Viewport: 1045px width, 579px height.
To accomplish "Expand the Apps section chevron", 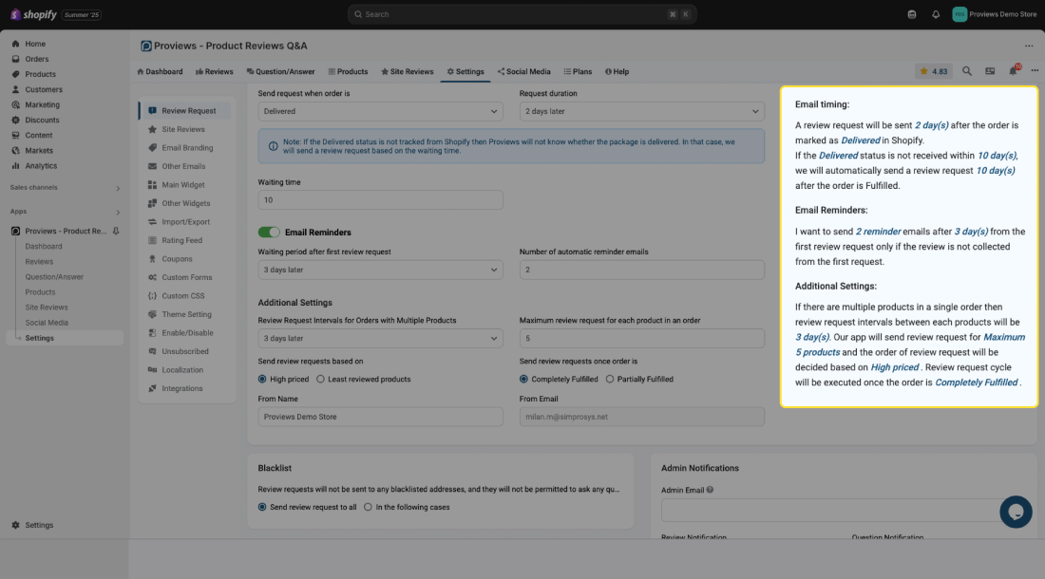I will (118, 213).
